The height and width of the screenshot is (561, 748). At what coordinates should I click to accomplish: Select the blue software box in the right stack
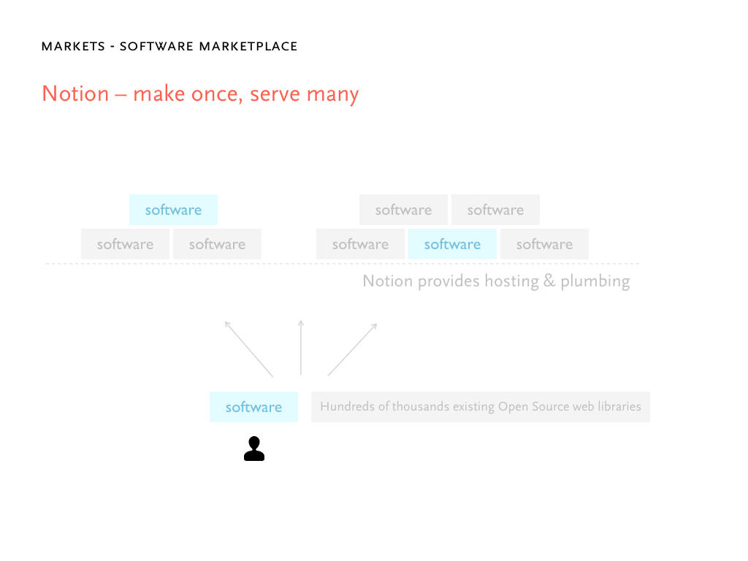452,244
